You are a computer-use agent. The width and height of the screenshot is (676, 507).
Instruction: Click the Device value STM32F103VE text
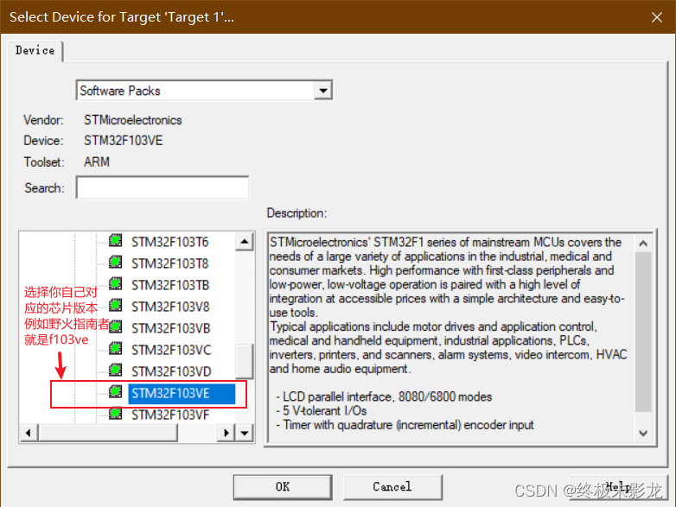[x=124, y=141]
